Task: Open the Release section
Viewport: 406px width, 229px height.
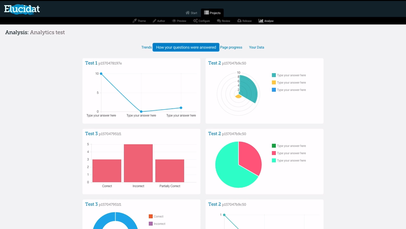Action: pyautogui.click(x=245, y=21)
